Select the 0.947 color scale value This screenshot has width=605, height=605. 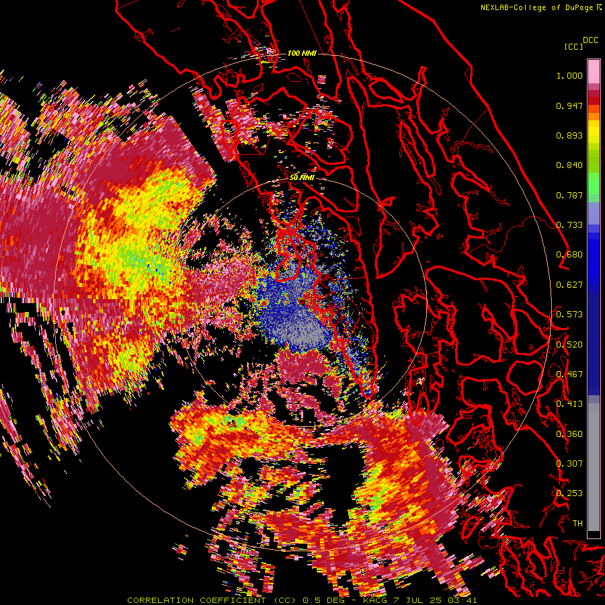coord(569,106)
